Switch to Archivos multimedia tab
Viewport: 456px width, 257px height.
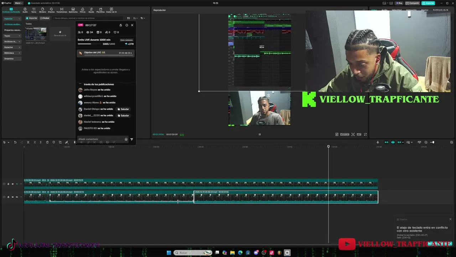pos(11,10)
